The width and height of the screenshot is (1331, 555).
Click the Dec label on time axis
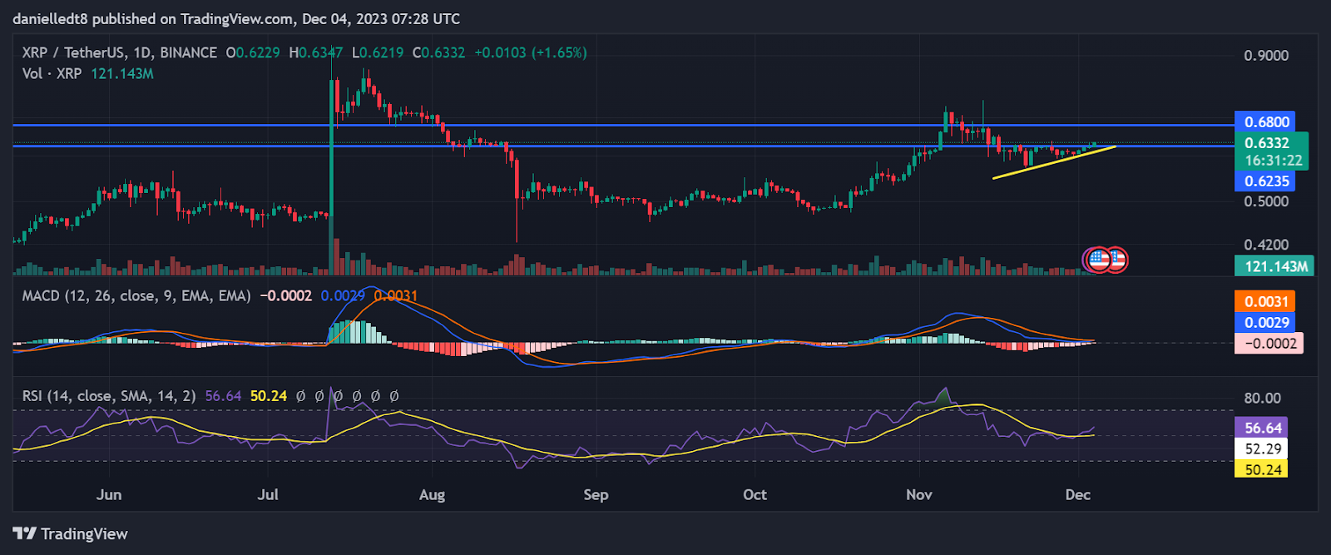pyautogui.click(x=1077, y=494)
